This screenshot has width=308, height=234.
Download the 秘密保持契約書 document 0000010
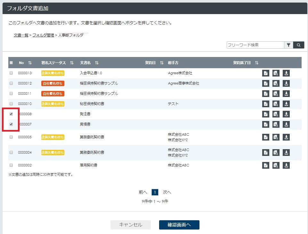pyautogui.click(x=286, y=104)
